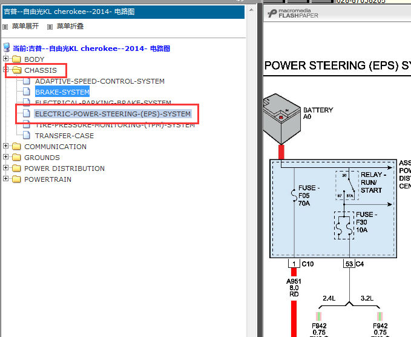Click the POWER DISTRIBUTION folder icon
411x337 pixels.
(16, 168)
